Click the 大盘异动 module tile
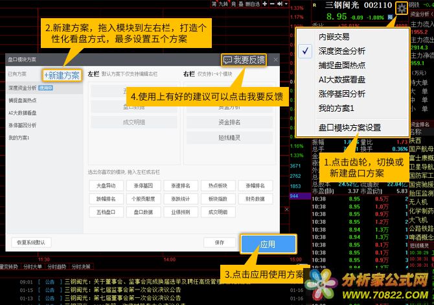This screenshot has height=305, width=434. click(x=106, y=186)
